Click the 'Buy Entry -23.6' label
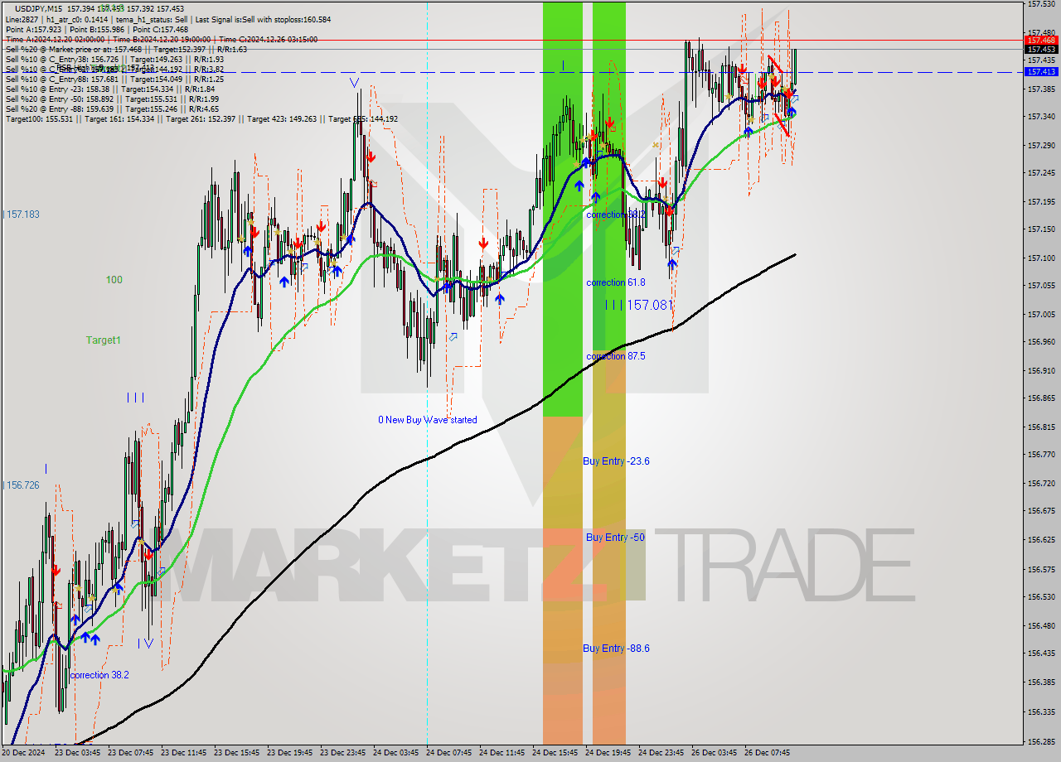This screenshot has width=1061, height=762. [616, 461]
